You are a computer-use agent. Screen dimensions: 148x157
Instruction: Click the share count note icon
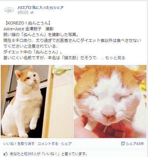pyautogui.click(x=123, y=144)
